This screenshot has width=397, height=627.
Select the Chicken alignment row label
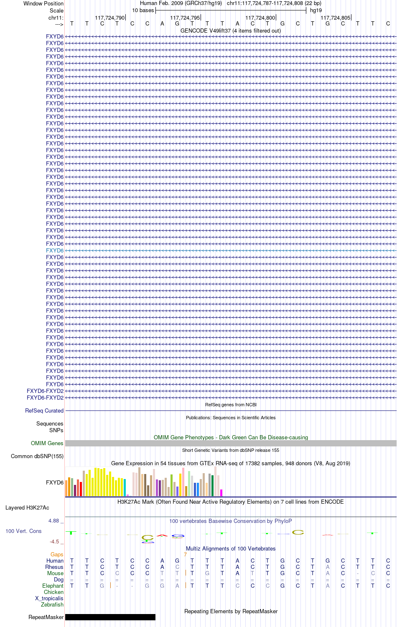pos(53,592)
